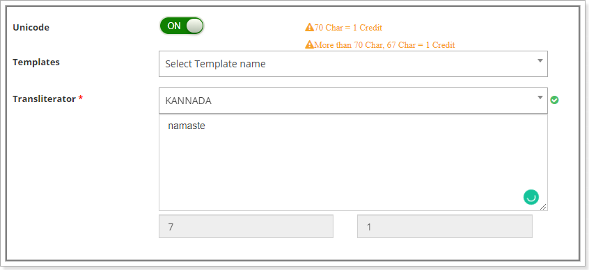This screenshot has height=270, width=589.
Task: Click the white knob of the Unicode switch
Action: pos(194,26)
